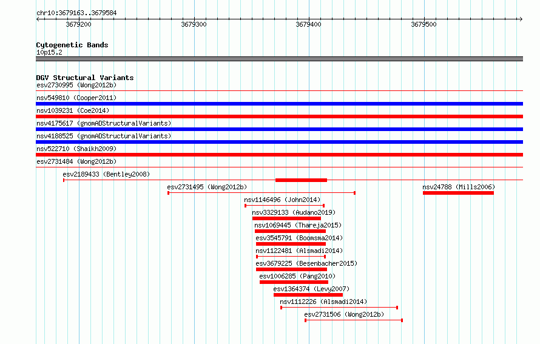Open nsv1122481 (Alsmadi2014) variant label

click(299, 251)
